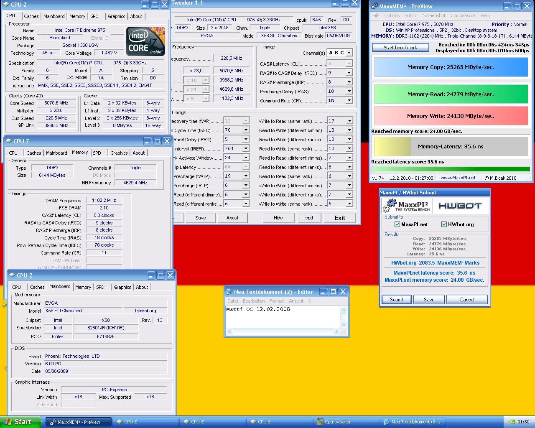535x428 pixels.
Task: Open the Options menu in MaxxMEM²
Action: [392, 15]
